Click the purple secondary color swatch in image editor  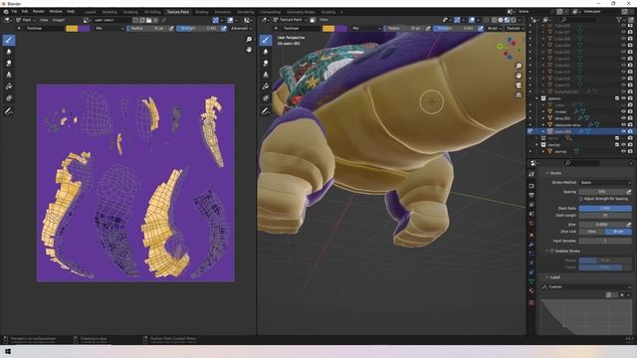84,29
